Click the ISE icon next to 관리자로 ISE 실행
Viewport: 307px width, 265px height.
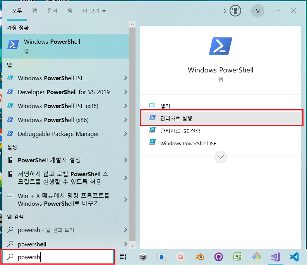pyautogui.click(x=153, y=130)
